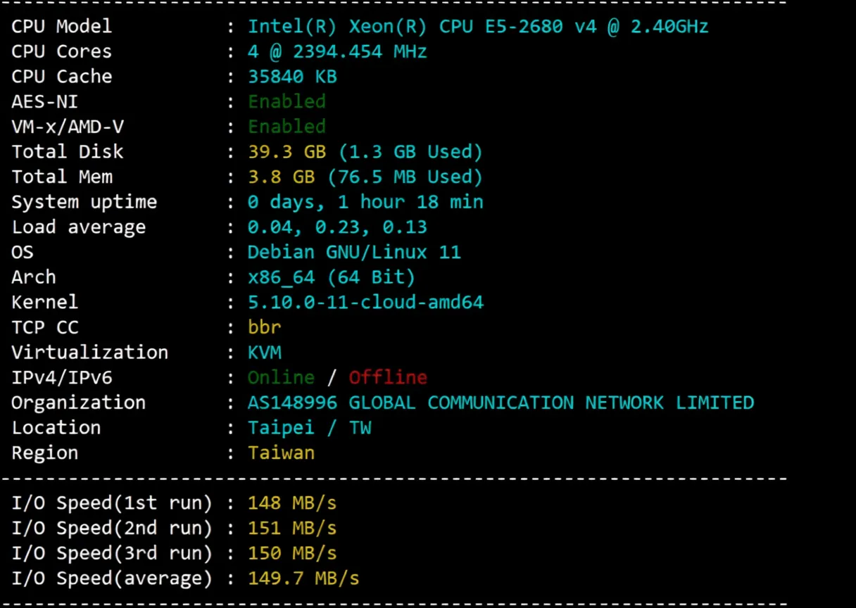The height and width of the screenshot is (608, 856).
Task: Click the green IPv4 Online status
Action: click(x=280, y=377)
